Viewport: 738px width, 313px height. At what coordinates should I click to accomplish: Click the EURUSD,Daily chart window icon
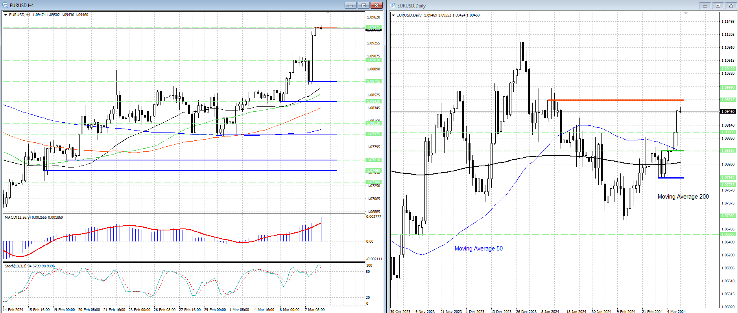(393, 6)
